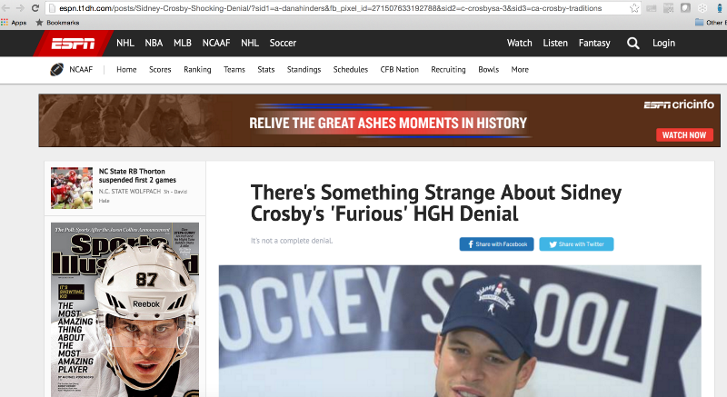The height and width of the screenshot is (397, 727).
Task: Click the Twitter bird on share button
Action: 553,244
